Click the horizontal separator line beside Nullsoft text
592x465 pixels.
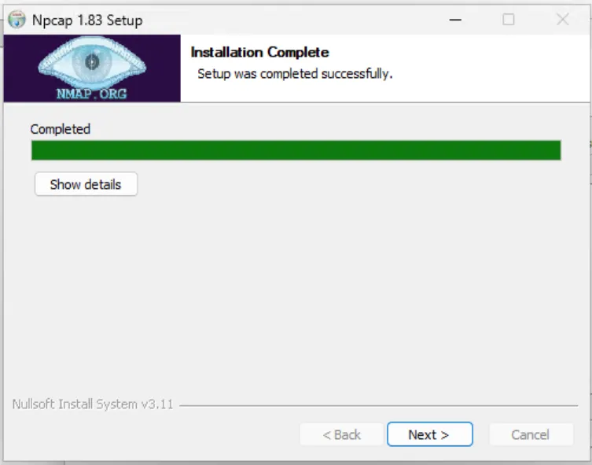(379, 406)
